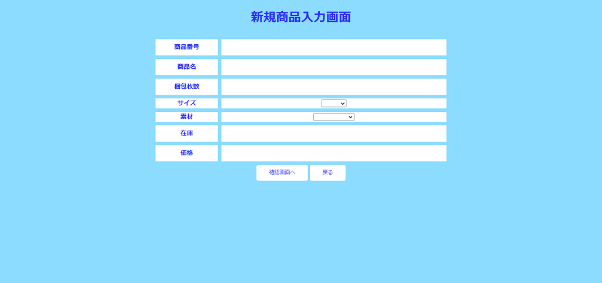Click the 商品名 label
Viewport: 602px width, 283px height.
[x=186, y=66]
